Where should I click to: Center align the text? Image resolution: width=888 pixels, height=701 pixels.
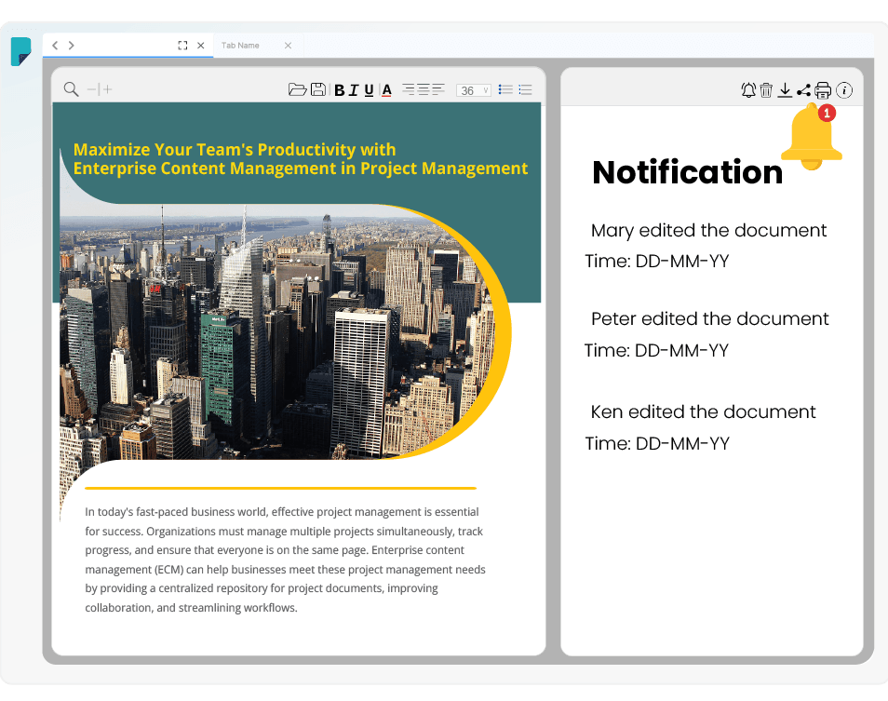(423, 88)
